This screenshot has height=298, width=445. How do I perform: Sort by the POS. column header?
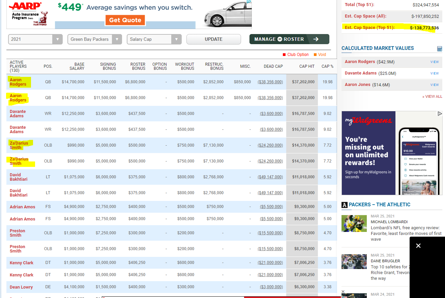point(48,66)
